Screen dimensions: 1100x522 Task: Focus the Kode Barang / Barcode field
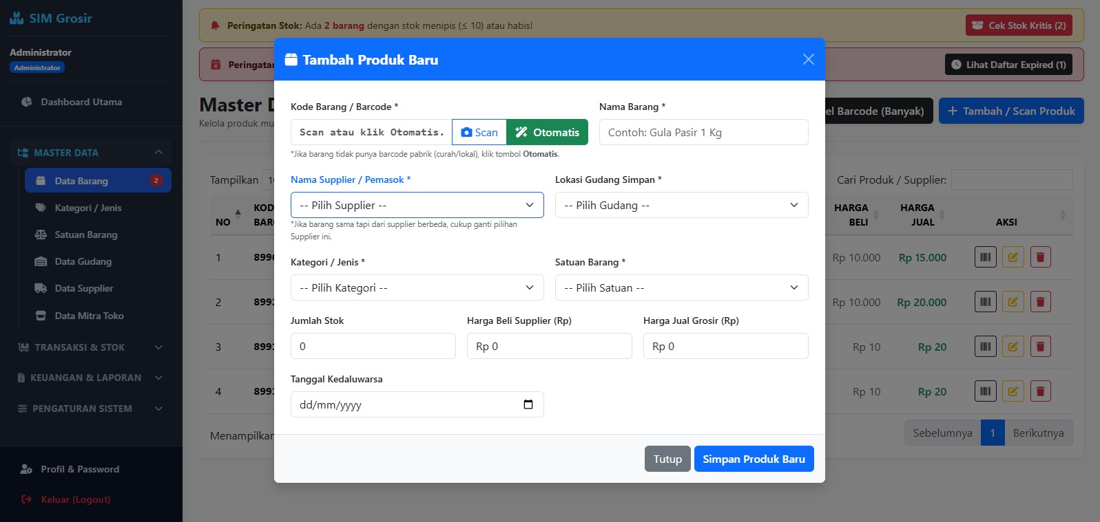371,132
